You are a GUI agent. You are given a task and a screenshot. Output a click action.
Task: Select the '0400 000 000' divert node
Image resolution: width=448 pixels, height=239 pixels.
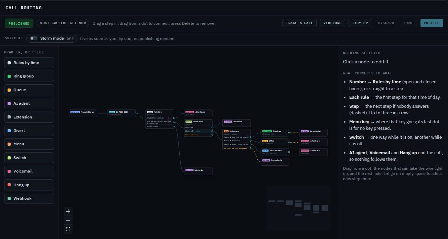[x=275, y=152]
